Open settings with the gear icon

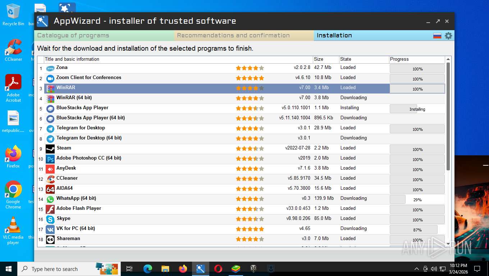[x=448, y=36]
